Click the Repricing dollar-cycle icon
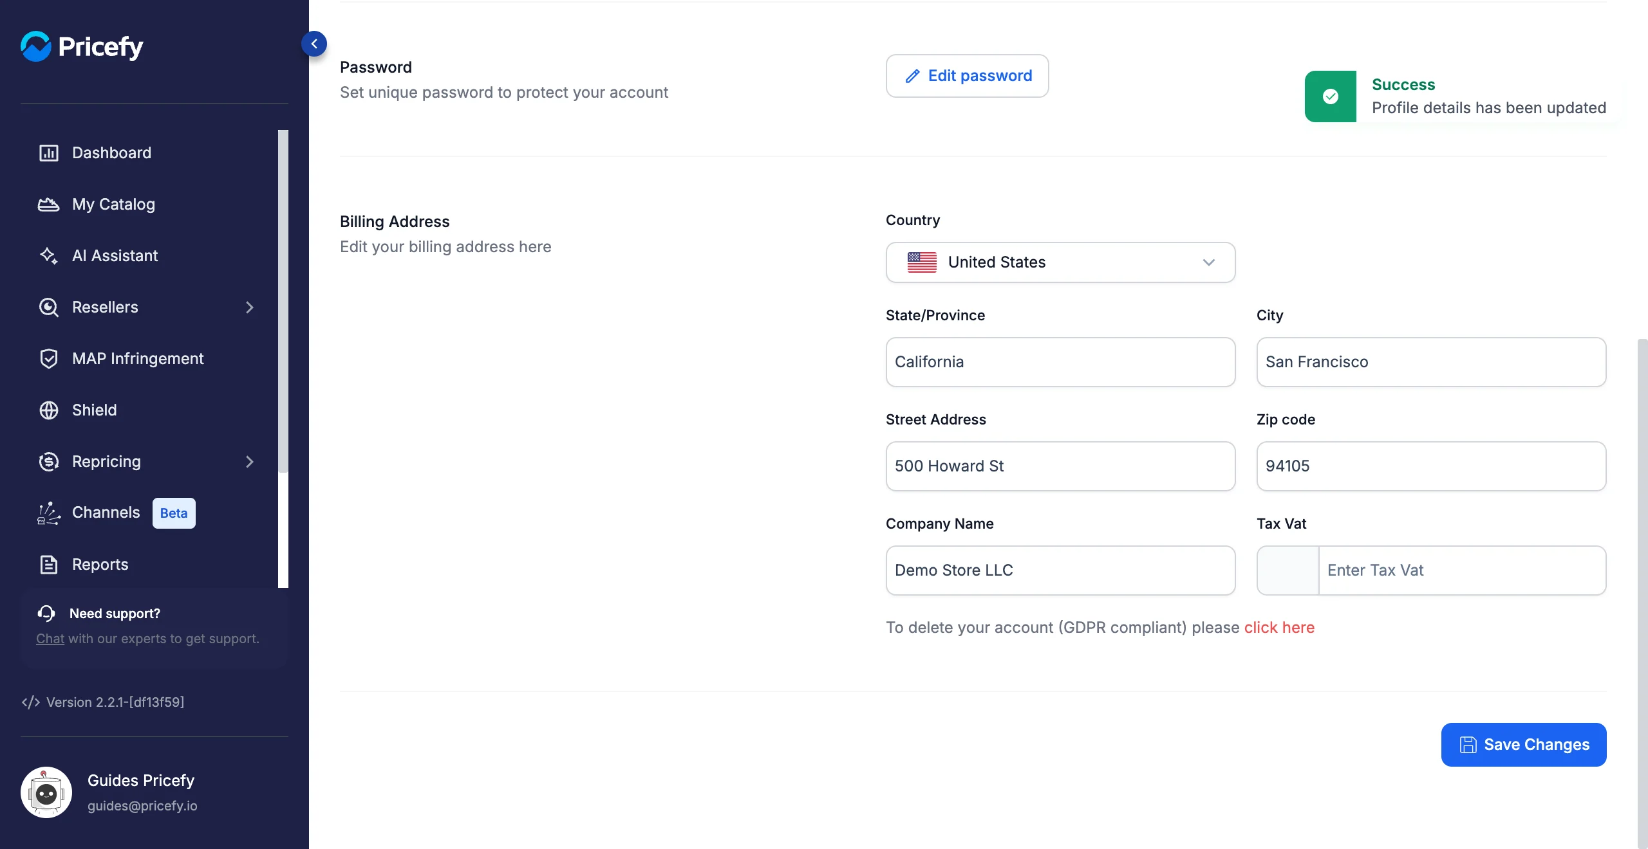1648x849 pixels. 49,462
